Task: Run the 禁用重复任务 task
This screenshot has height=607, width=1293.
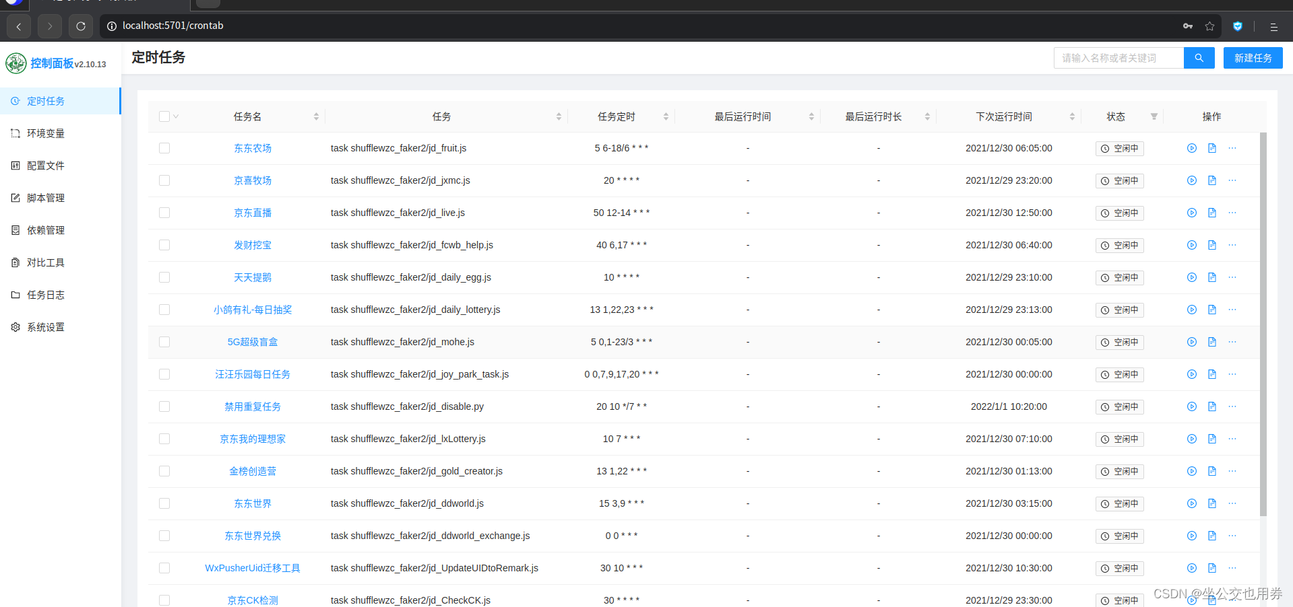Action: (x=1191, y=406)
